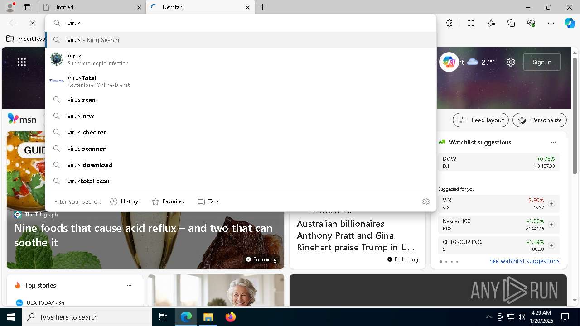580x326 pixels.
Task: Toggle Following on the Guardian card
Action: point(402,259)
